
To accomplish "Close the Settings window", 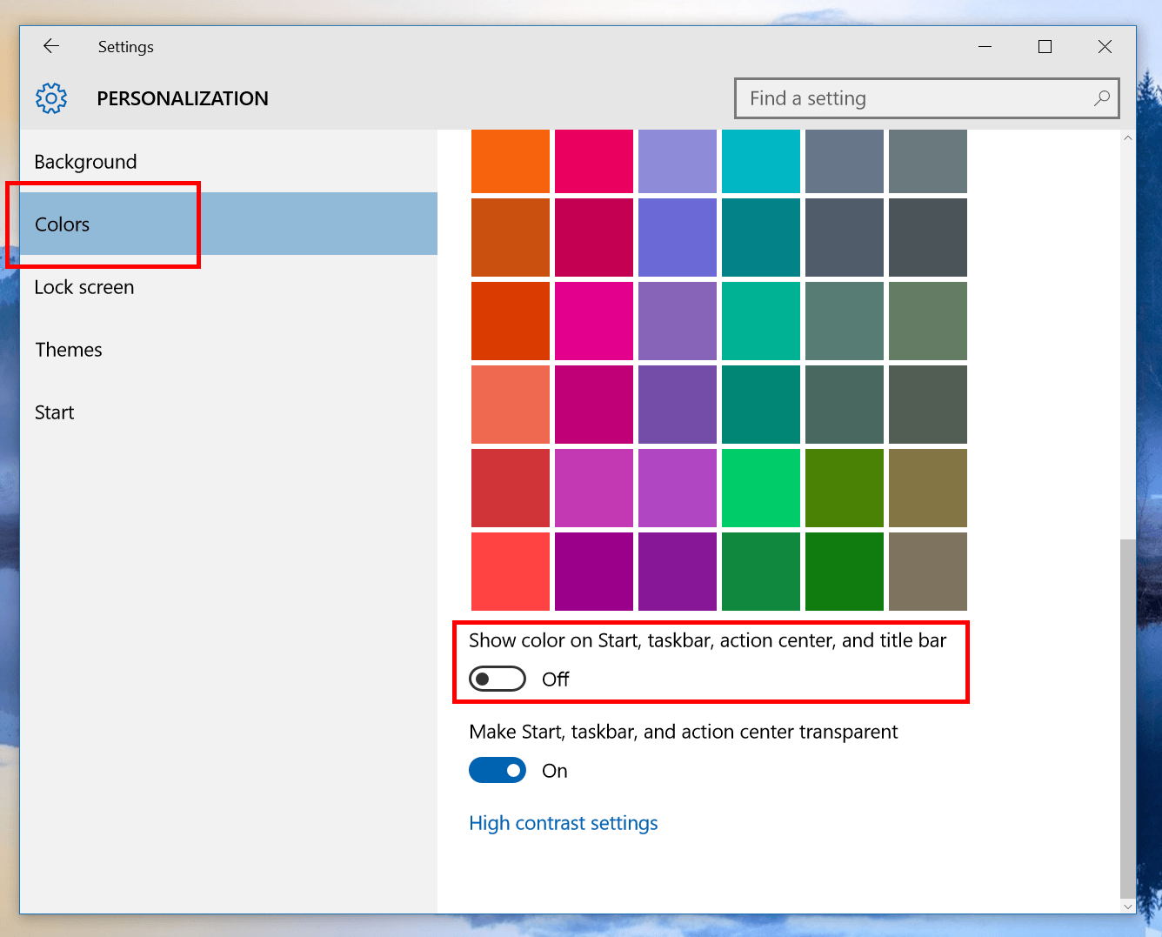I will (x=1105, y=46).
